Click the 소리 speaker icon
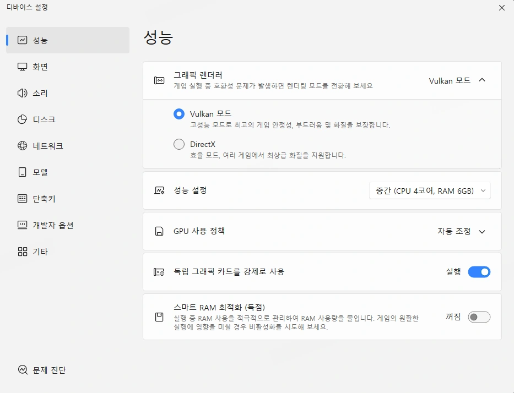The width and height of the screenshot is (514, 393). (x=22, y=93)
